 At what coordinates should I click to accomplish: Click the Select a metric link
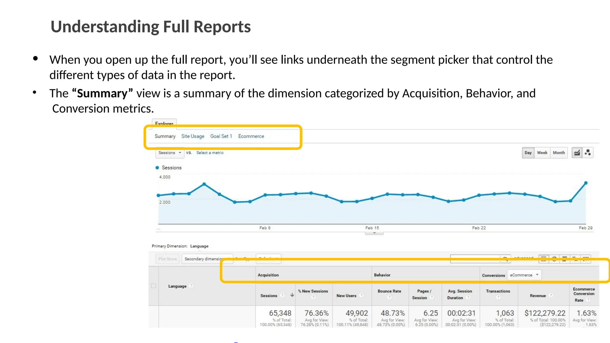pyautogui.click(x=210, y=153)
